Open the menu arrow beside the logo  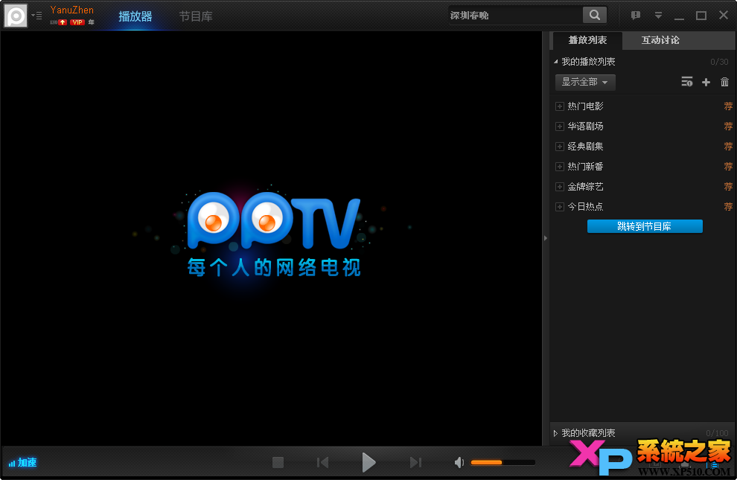click(36, 16)
